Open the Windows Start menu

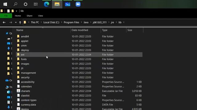click(5, 4)
